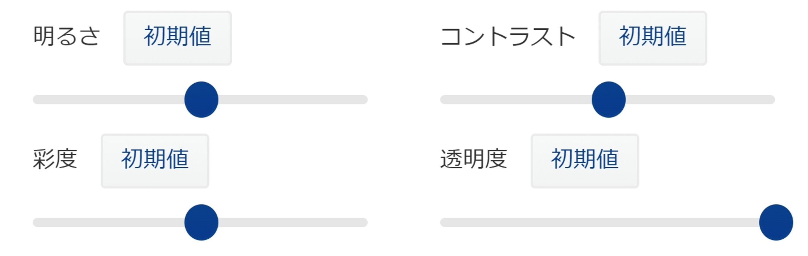Click the コントラスト label text

[508, 36]
